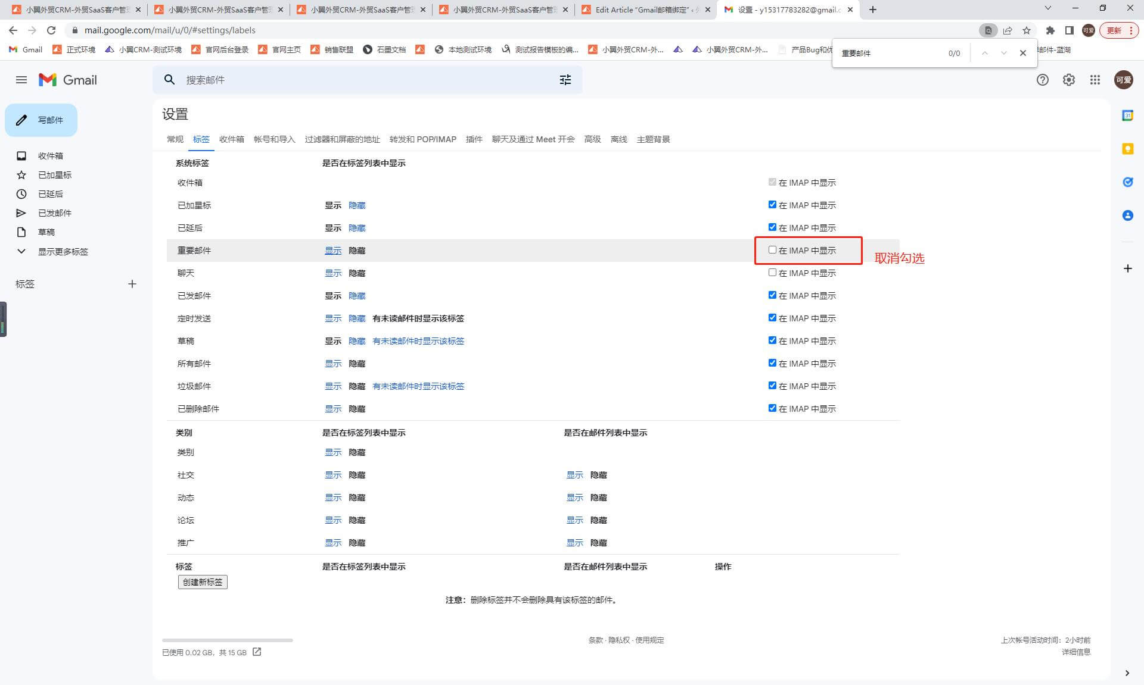Click 隐藏 link for 草稿 label

coord(356,341)
